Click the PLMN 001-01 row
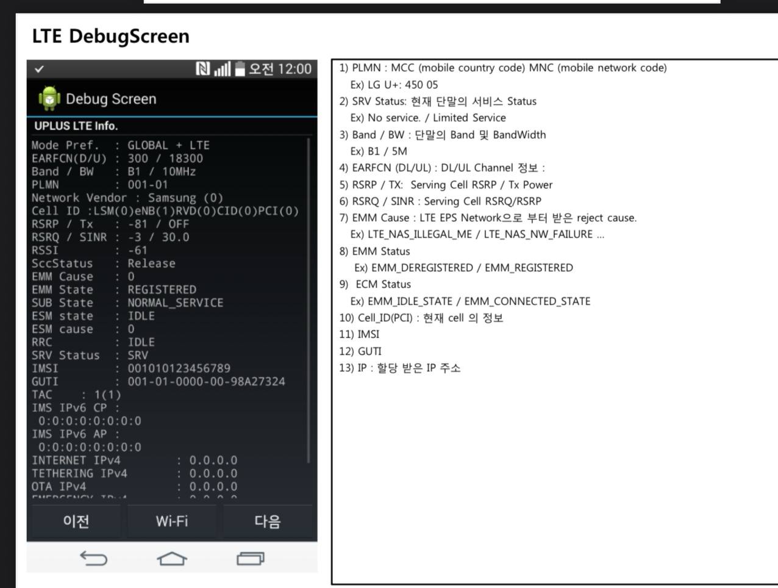Viewport: 778px width, 588px height. pyautogui.click(x=100, y=185)
